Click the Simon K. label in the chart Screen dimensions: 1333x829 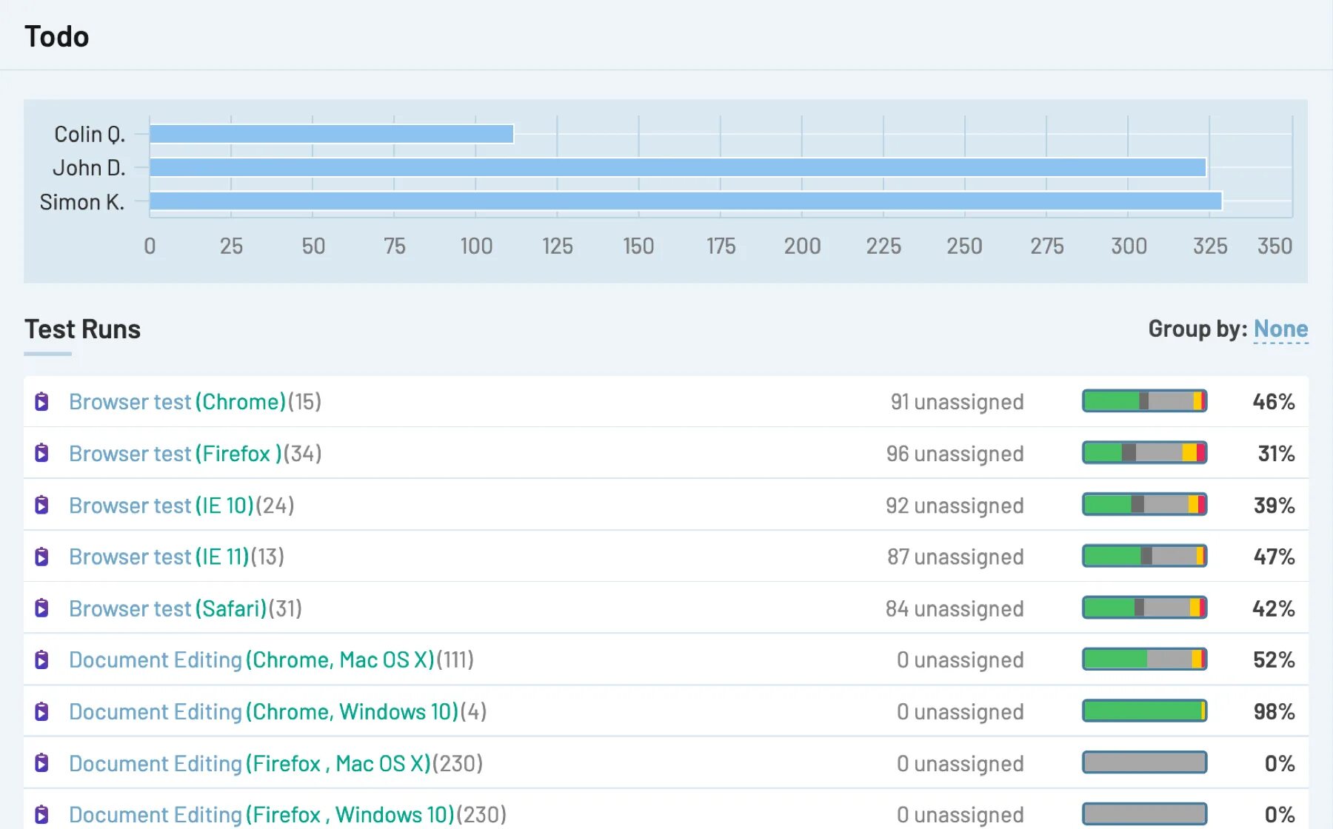82,202
